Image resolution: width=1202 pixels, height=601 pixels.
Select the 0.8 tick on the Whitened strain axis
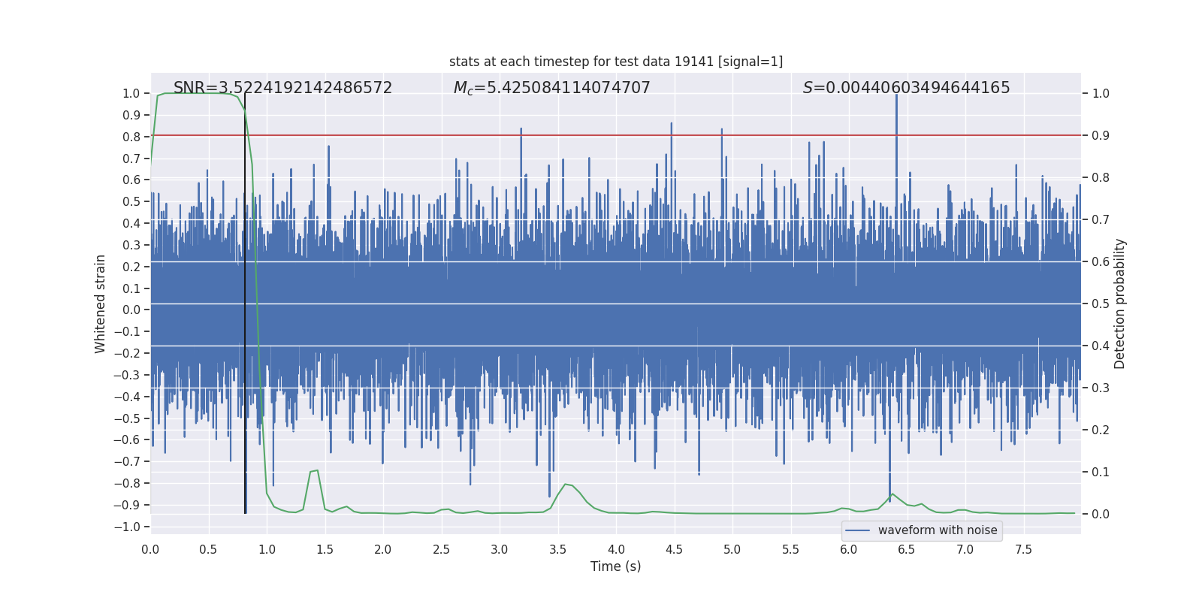coord(131,137)
